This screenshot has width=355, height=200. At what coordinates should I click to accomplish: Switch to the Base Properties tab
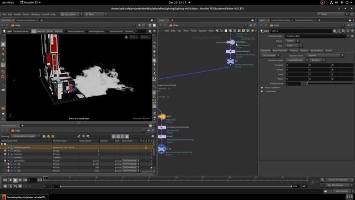pyautogui.click(x=280, y=51)
